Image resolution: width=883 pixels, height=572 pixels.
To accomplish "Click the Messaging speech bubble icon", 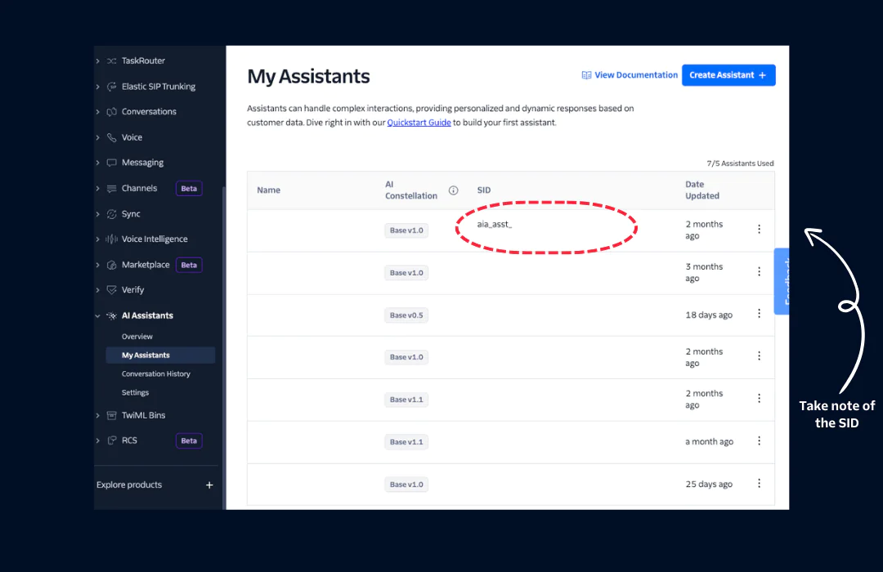I will click(111, 163).
